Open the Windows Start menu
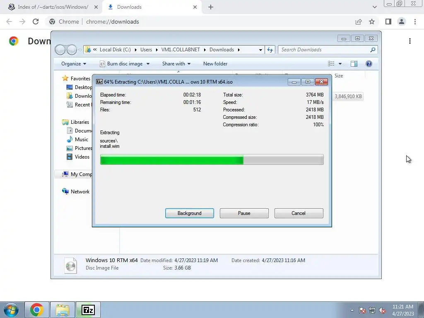 coord(11,310)
